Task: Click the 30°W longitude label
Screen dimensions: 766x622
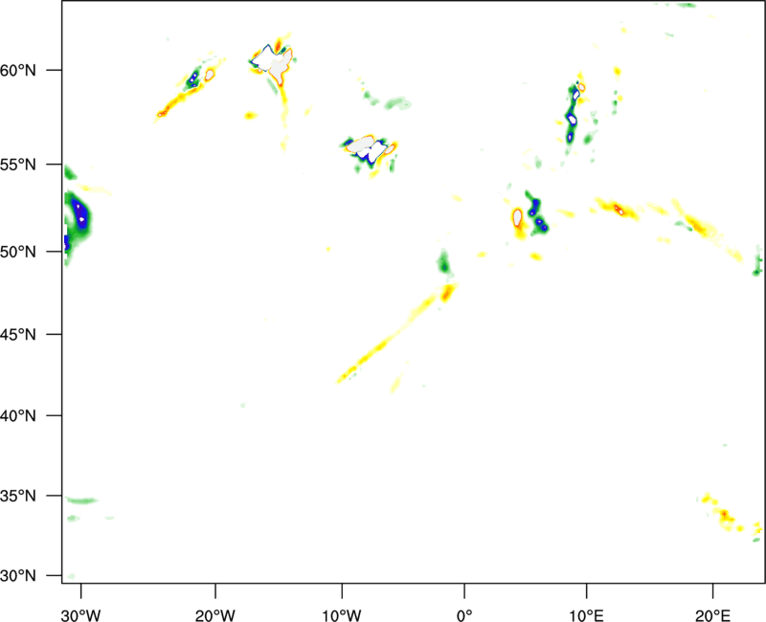Action: (81, 615)
